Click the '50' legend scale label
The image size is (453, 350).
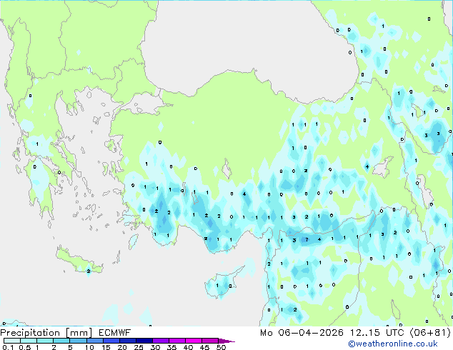point(221,347)
